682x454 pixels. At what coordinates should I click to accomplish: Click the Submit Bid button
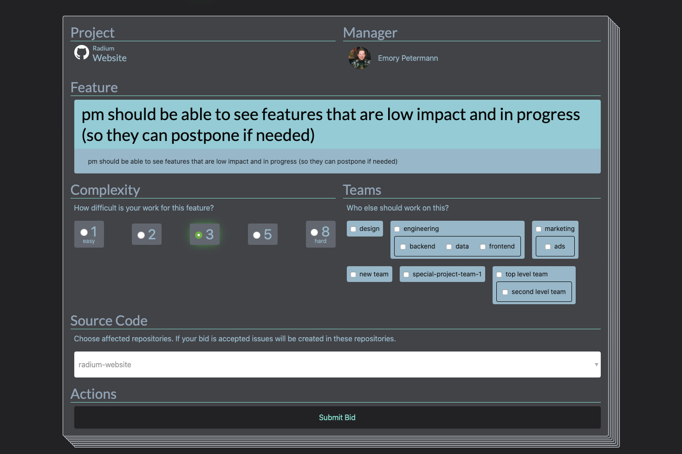pyautogui.click(x=337, y=417)
